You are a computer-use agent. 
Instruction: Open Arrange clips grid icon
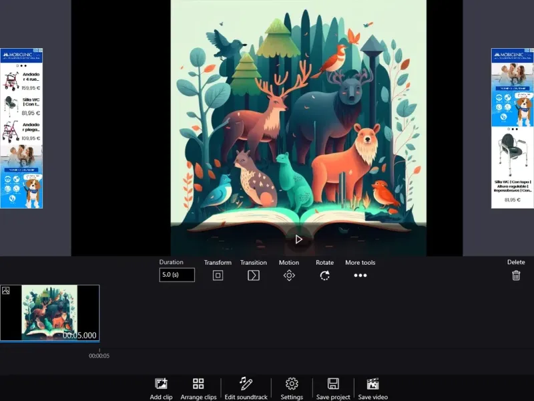point(198,384)
